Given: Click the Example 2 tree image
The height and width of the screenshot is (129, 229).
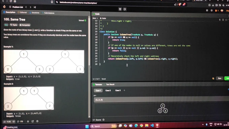Looking at the screenshot, I should 29,98.
